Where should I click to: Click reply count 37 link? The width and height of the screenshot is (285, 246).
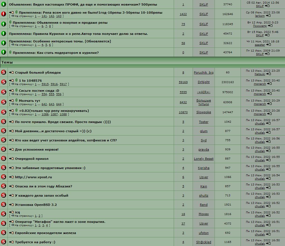[183, 223]
